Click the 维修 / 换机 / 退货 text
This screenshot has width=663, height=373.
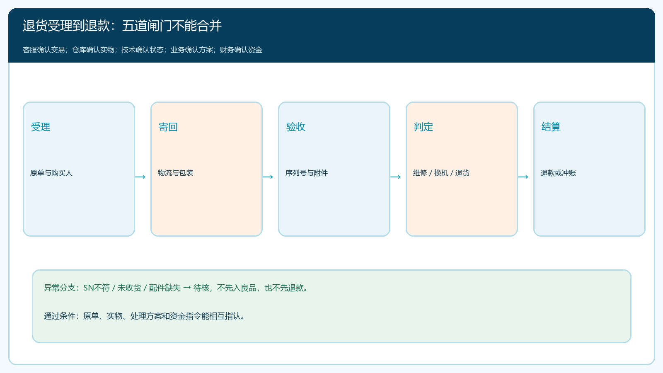click(x=441, y=173)
